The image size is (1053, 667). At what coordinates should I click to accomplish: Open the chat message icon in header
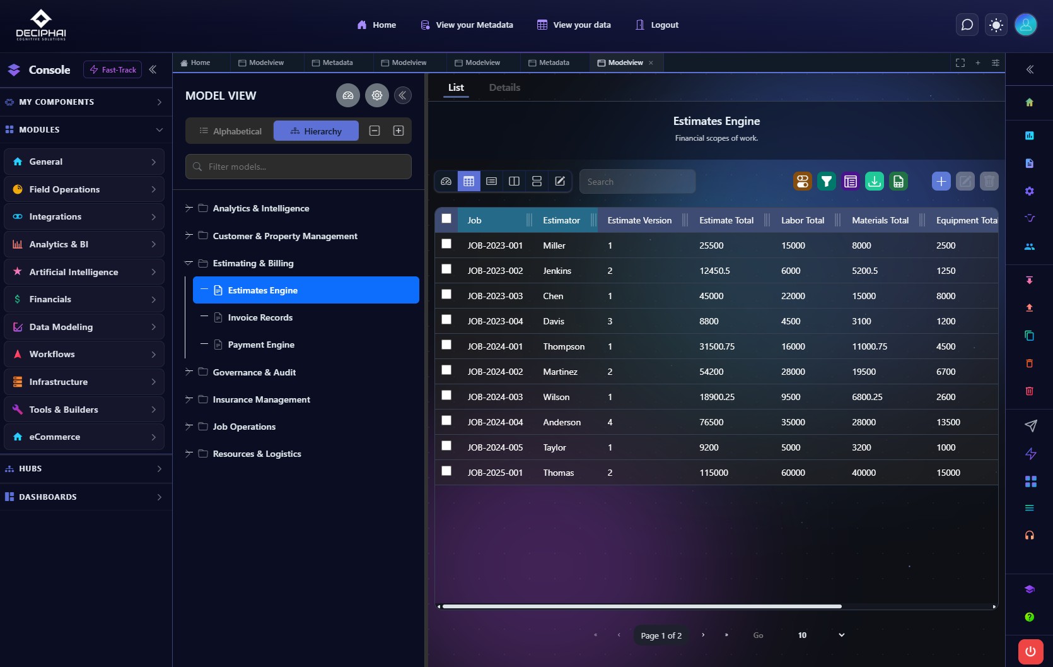point(967,25)
